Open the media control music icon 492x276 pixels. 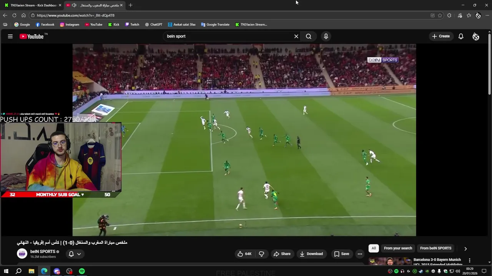460,15
